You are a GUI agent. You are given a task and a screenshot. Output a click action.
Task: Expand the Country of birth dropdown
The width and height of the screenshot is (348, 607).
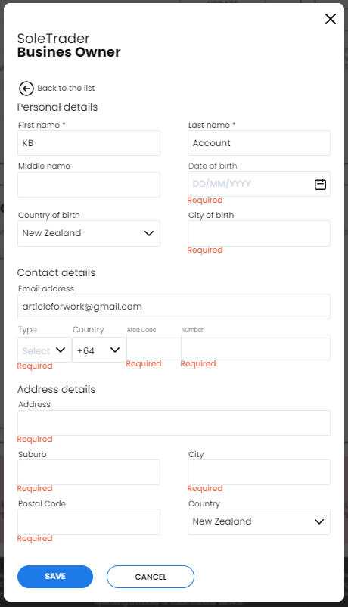click(x=89, y=233)
